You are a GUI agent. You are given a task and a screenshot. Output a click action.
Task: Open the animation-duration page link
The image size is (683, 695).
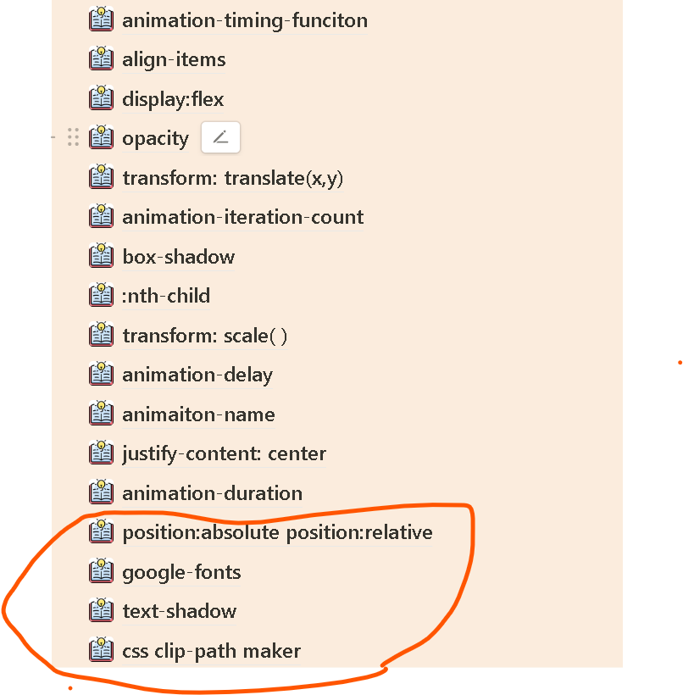(x=213, y=493)
